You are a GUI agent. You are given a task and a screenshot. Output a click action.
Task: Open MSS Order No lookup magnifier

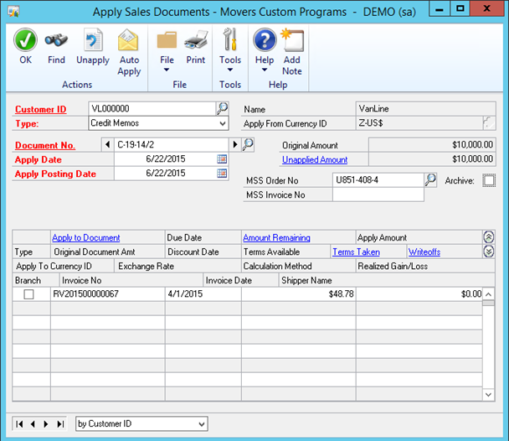point(431,179)
